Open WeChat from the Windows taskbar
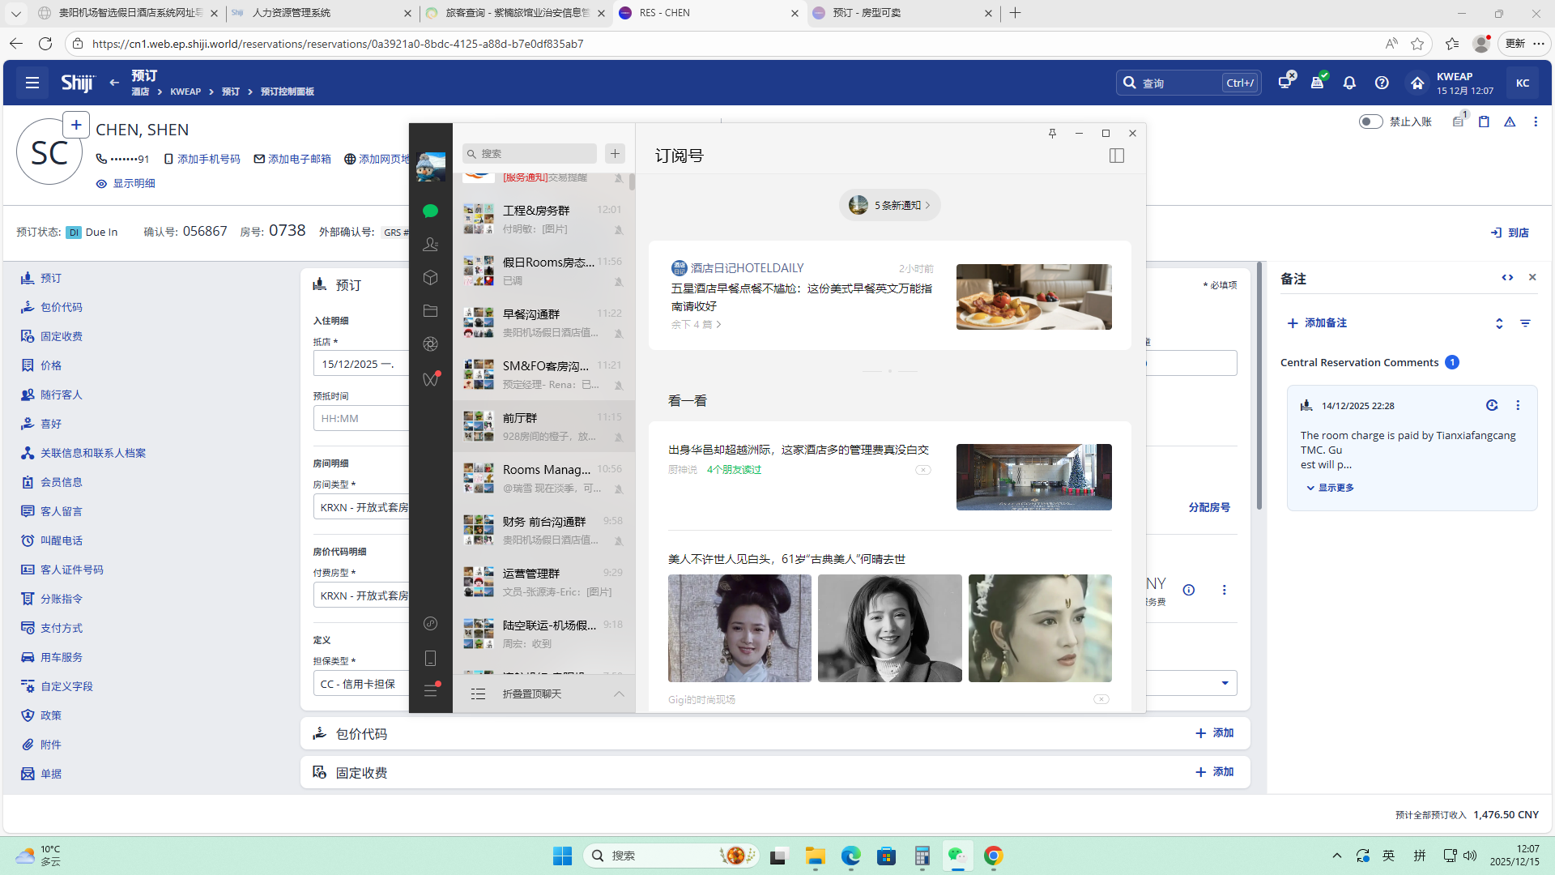This screenshot has height=875, width=1555. [x=957, y=856]
